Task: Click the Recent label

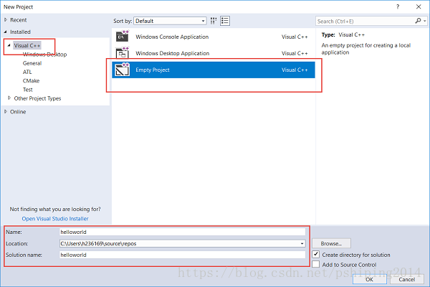Action: (x=19, y=20)
